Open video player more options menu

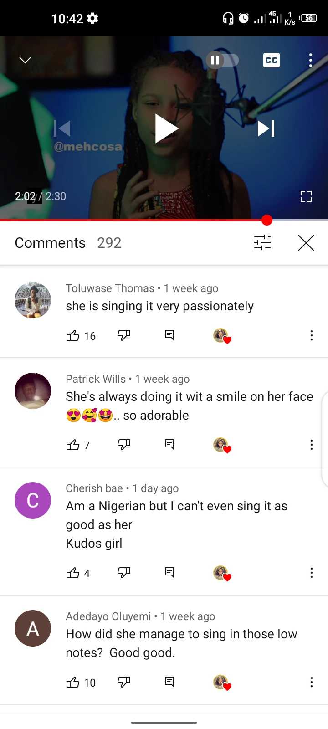pos(311,60)
